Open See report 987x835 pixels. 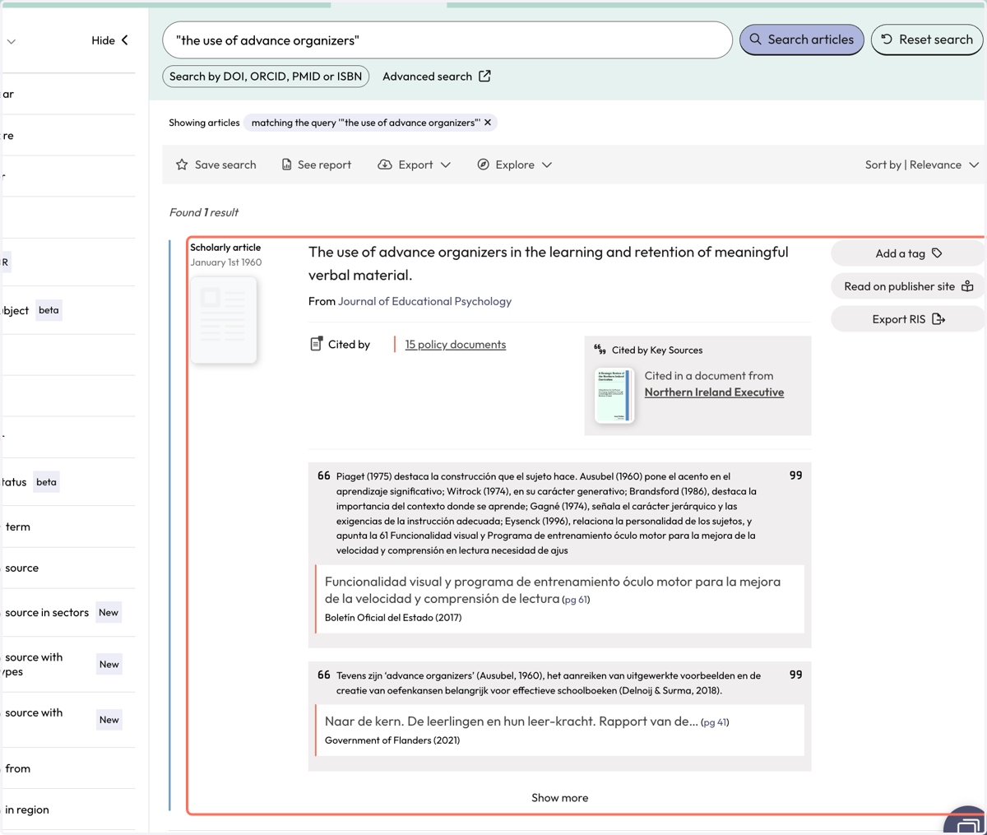(x=317, y=165)
